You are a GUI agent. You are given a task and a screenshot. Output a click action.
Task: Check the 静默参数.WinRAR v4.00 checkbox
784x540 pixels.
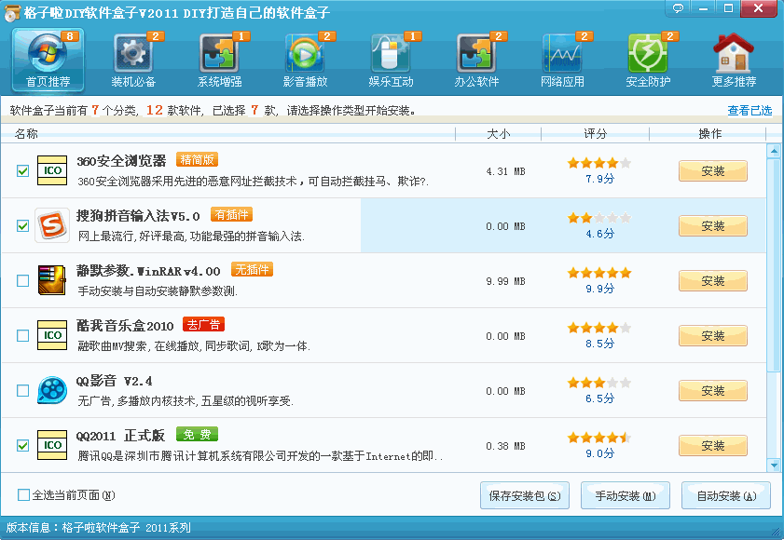[22, 281]
